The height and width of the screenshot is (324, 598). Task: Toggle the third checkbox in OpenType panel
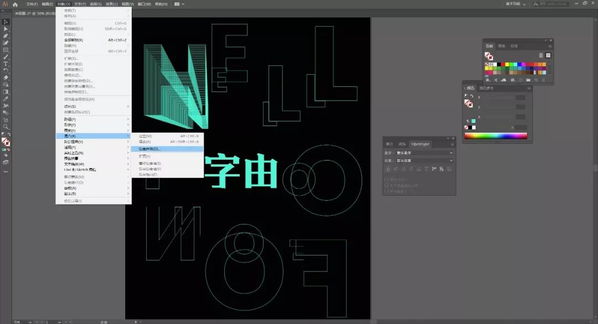[386, 191]
